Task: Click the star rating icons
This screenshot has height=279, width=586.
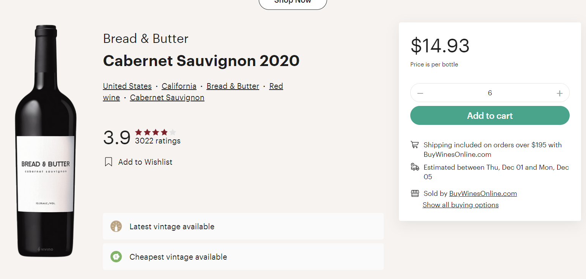Action: click(x=156, y=132)
